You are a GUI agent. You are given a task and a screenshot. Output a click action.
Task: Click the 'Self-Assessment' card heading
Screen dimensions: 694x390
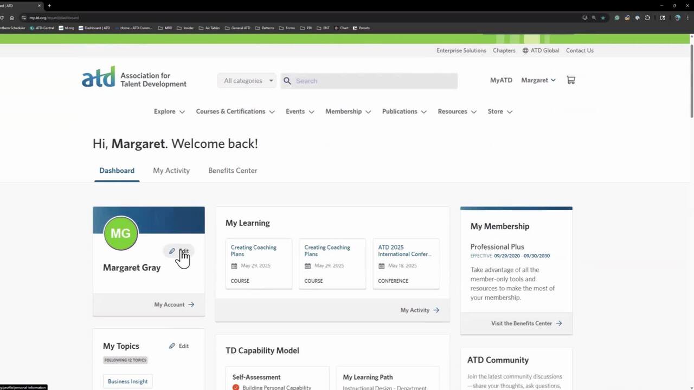click(256, 377)
